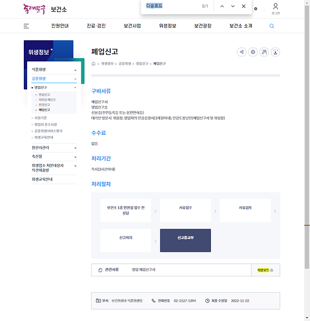Screen dimensions: 310x321
Task: Click arrow after 신고처리 step
Action: tap(156, 241)
